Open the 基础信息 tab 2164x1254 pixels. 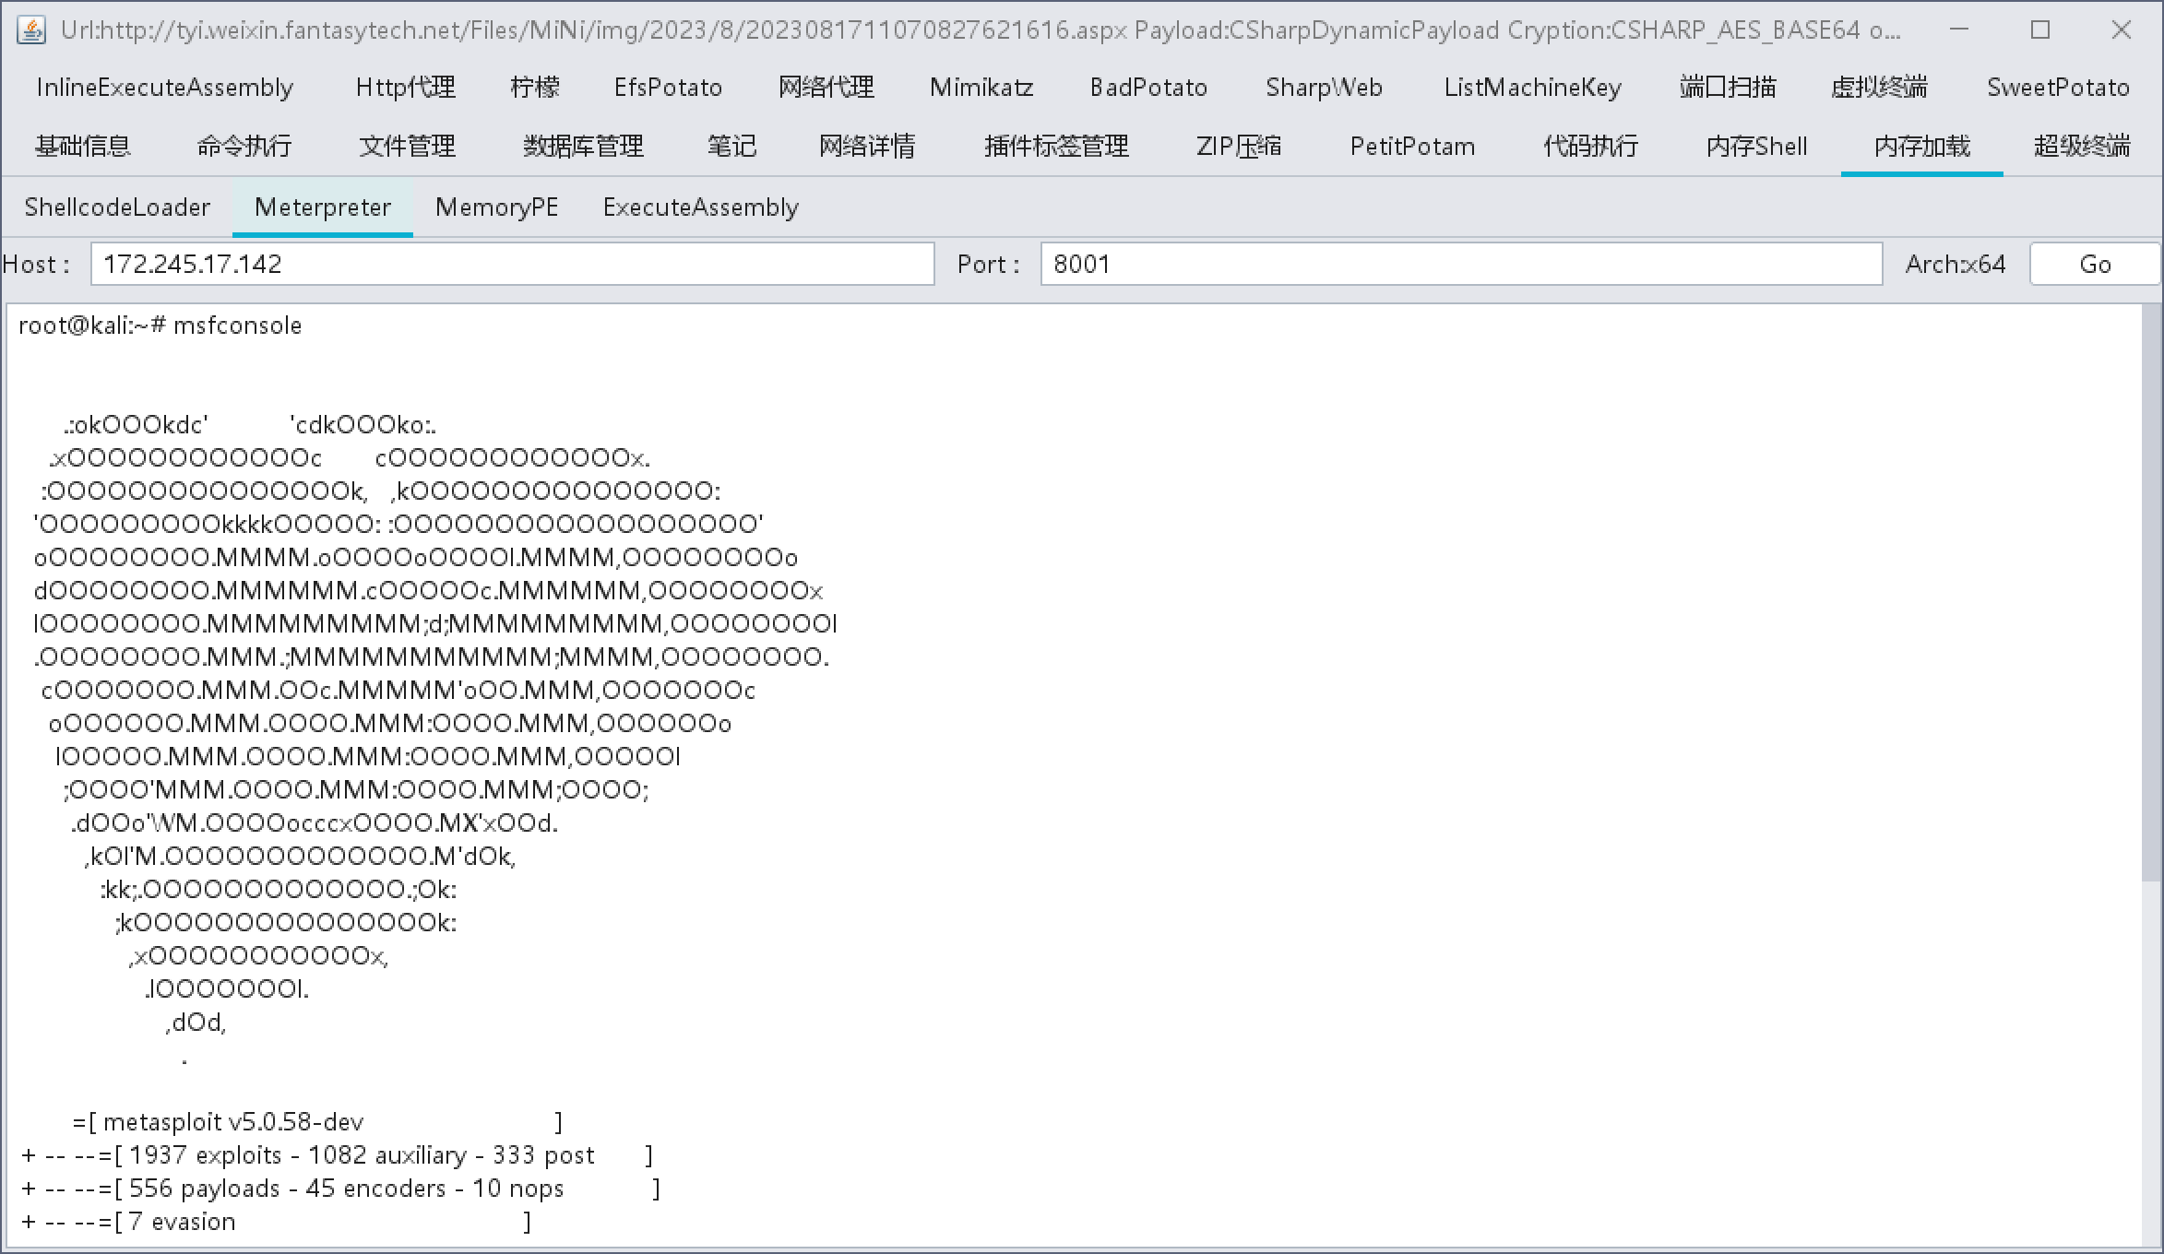(x=82, y=147)
